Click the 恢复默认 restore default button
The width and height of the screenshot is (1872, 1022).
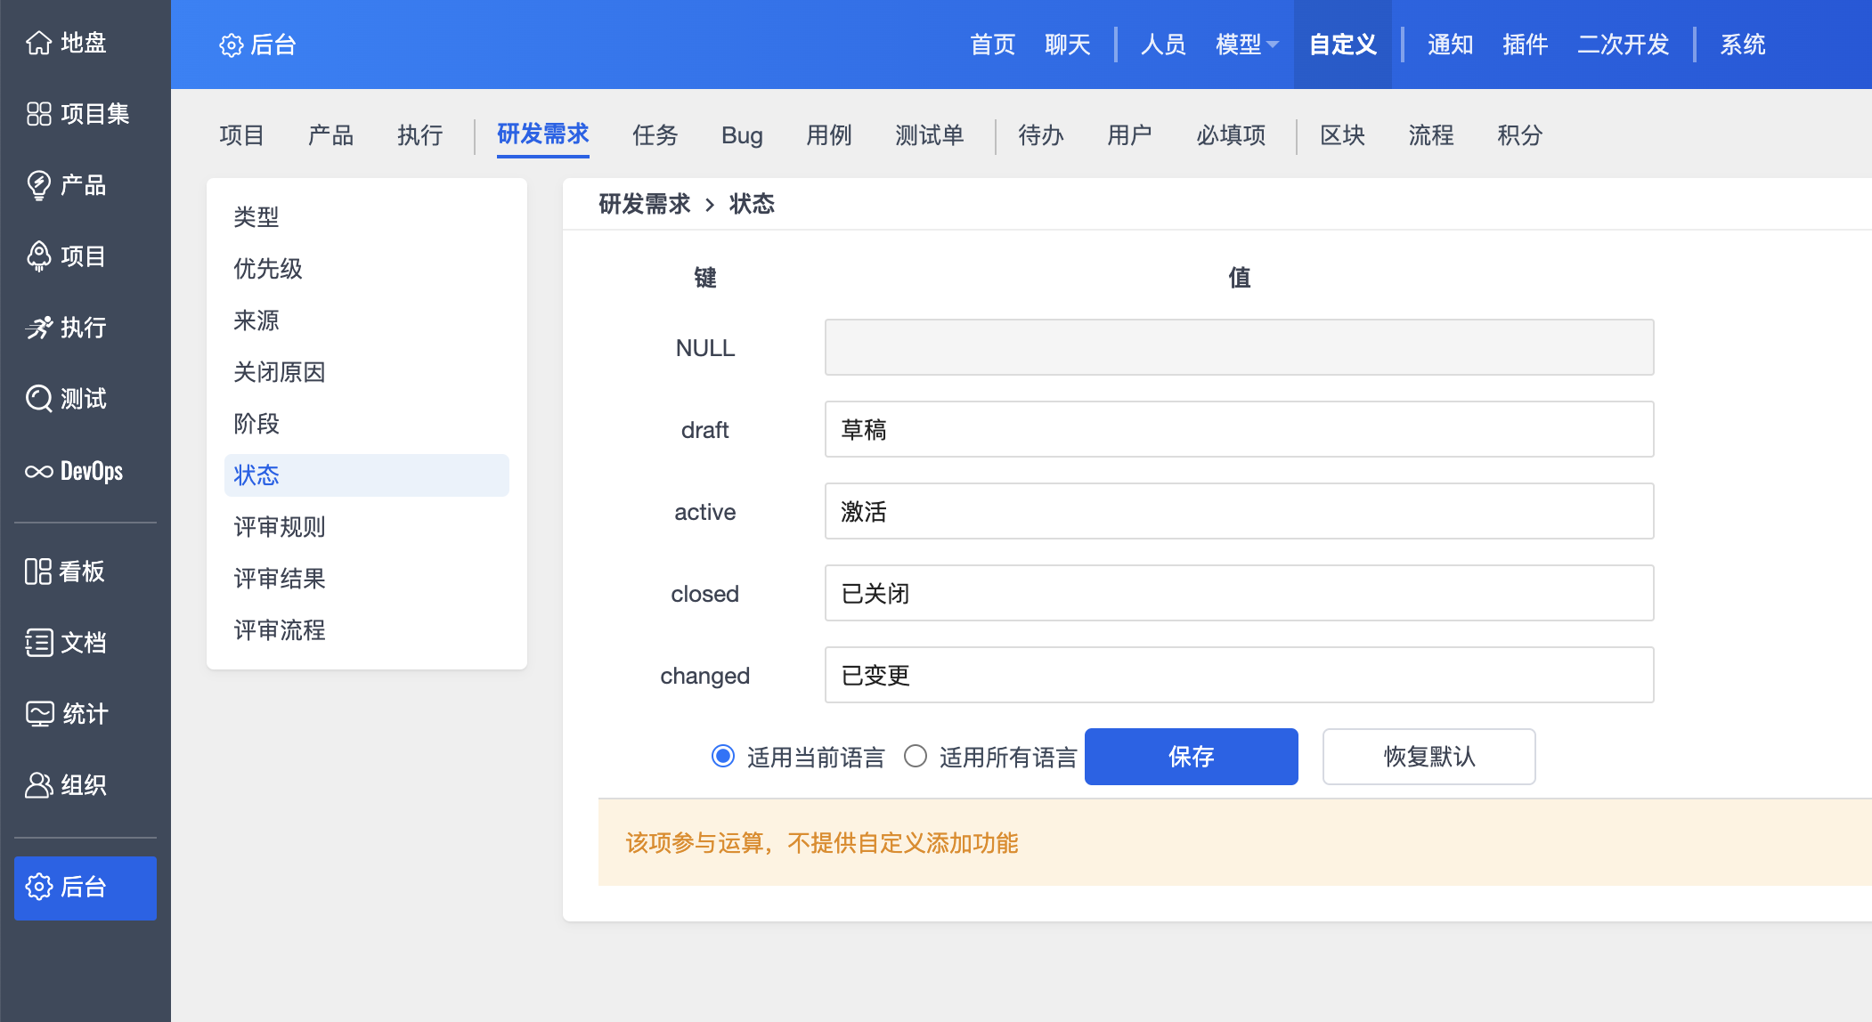coord(1428,757)
